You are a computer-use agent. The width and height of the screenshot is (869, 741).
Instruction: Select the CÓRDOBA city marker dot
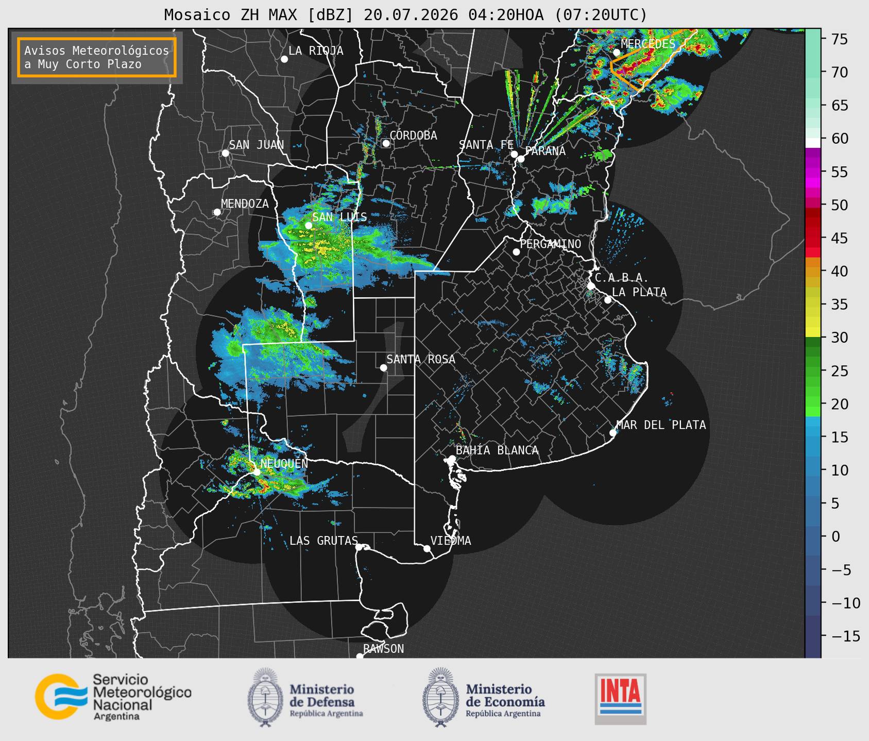(x=386, y=143)
